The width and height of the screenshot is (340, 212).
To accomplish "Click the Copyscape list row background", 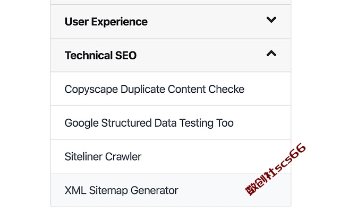I will pos(171,89).
